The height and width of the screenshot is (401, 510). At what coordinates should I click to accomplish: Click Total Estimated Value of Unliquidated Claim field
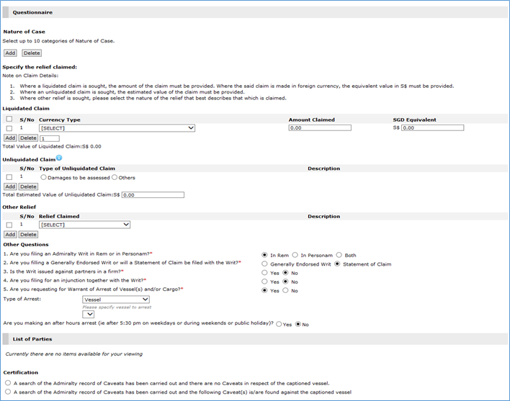tap(153, 195)
